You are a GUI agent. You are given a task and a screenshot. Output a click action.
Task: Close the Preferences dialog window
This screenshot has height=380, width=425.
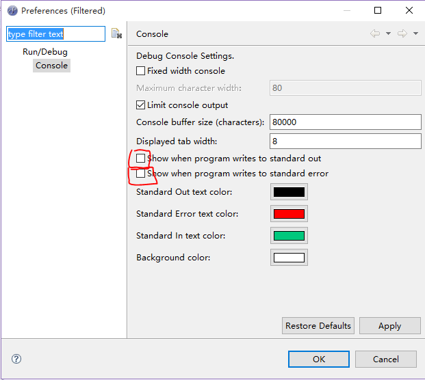(x=409, y=10)
